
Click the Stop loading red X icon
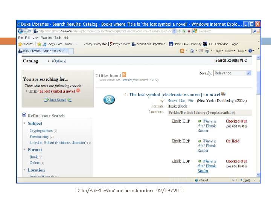tap(189, 31)
